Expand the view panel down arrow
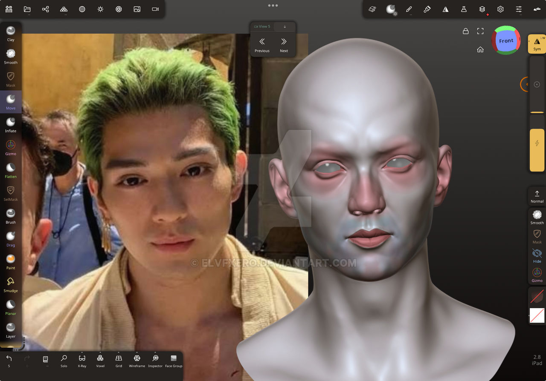The image size is (546, 381). coord(285,26)
